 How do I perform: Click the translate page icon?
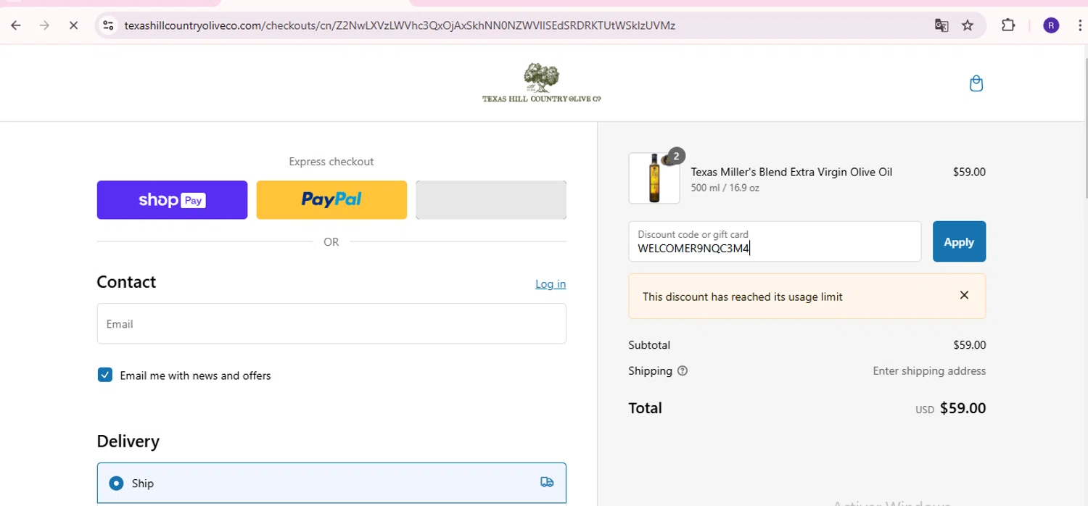(x=941, y=25)
